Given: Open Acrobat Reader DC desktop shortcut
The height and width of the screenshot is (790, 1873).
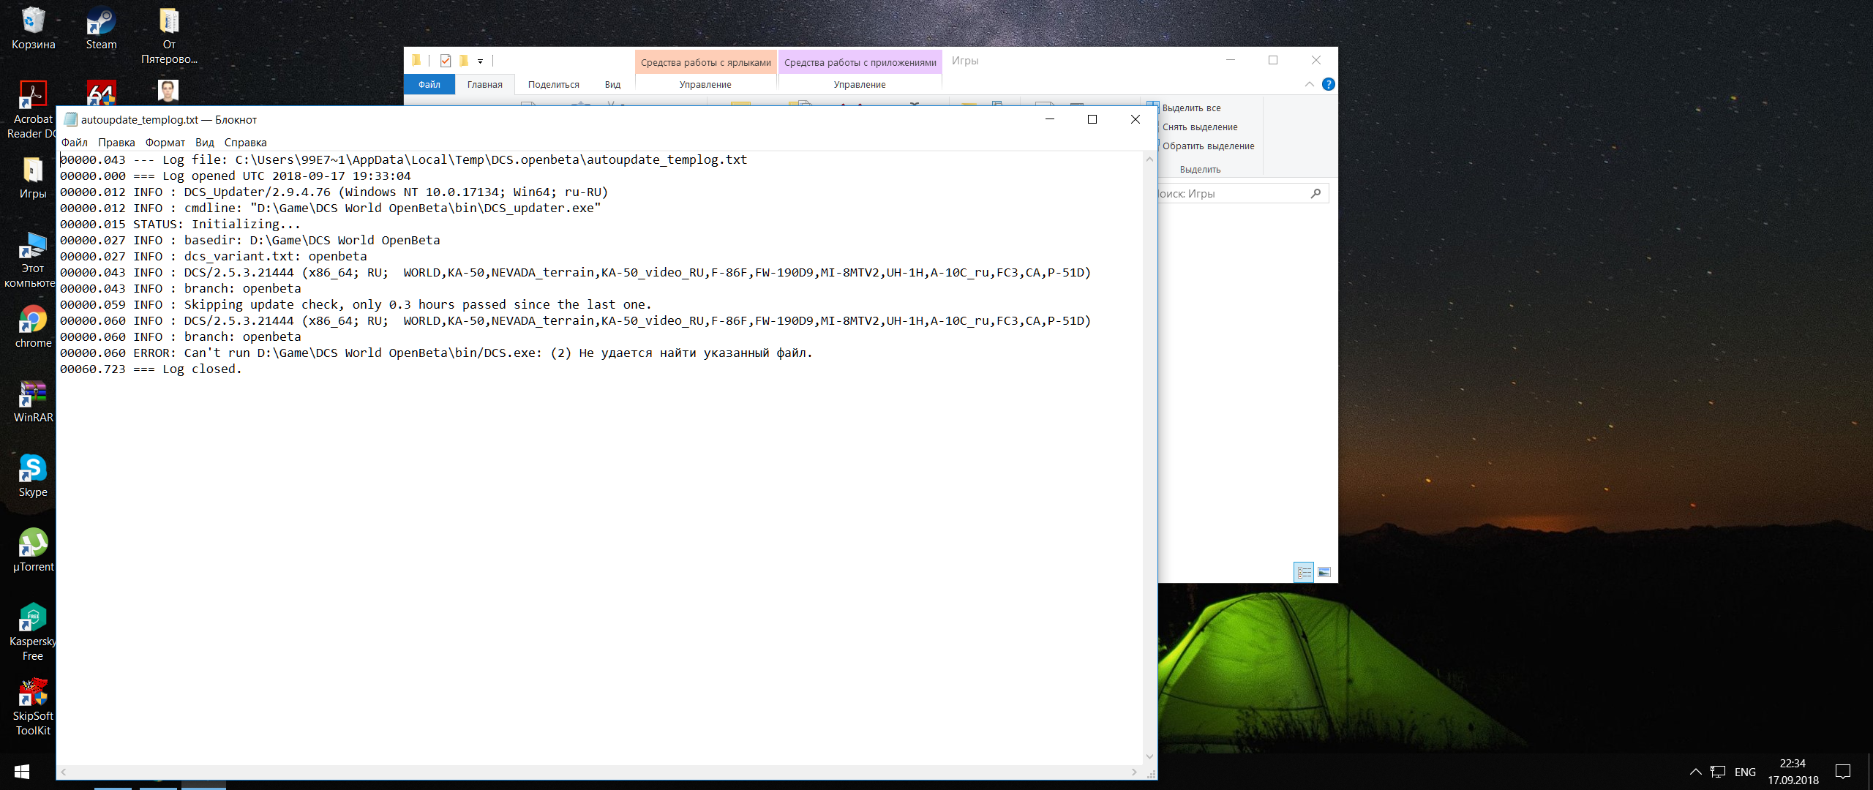Looking at the screenshot, I should [x=33, y=110].
